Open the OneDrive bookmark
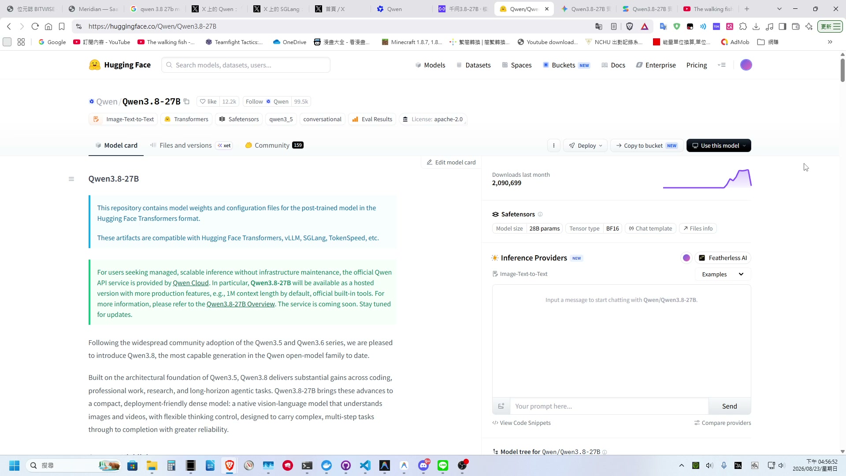 click(x=289, y=42)
